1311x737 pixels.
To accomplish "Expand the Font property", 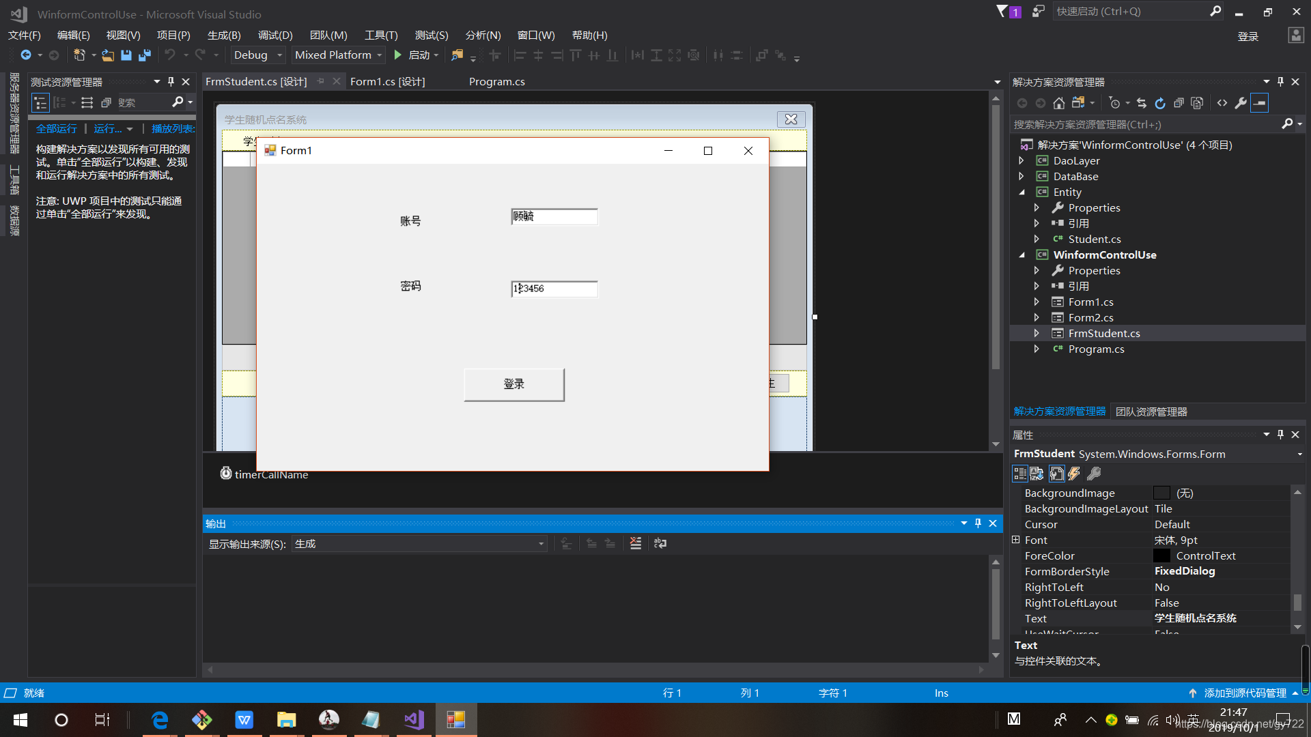I will click(1016, 540).
